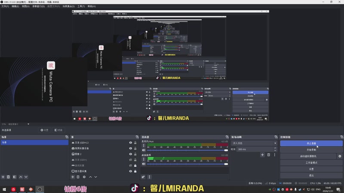Add a scene transition with plus
The width and height of the screenshot is (344, 193).
click(x=262, y=155)
